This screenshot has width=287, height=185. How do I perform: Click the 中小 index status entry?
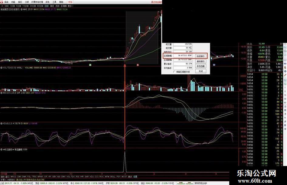point(87,183)
